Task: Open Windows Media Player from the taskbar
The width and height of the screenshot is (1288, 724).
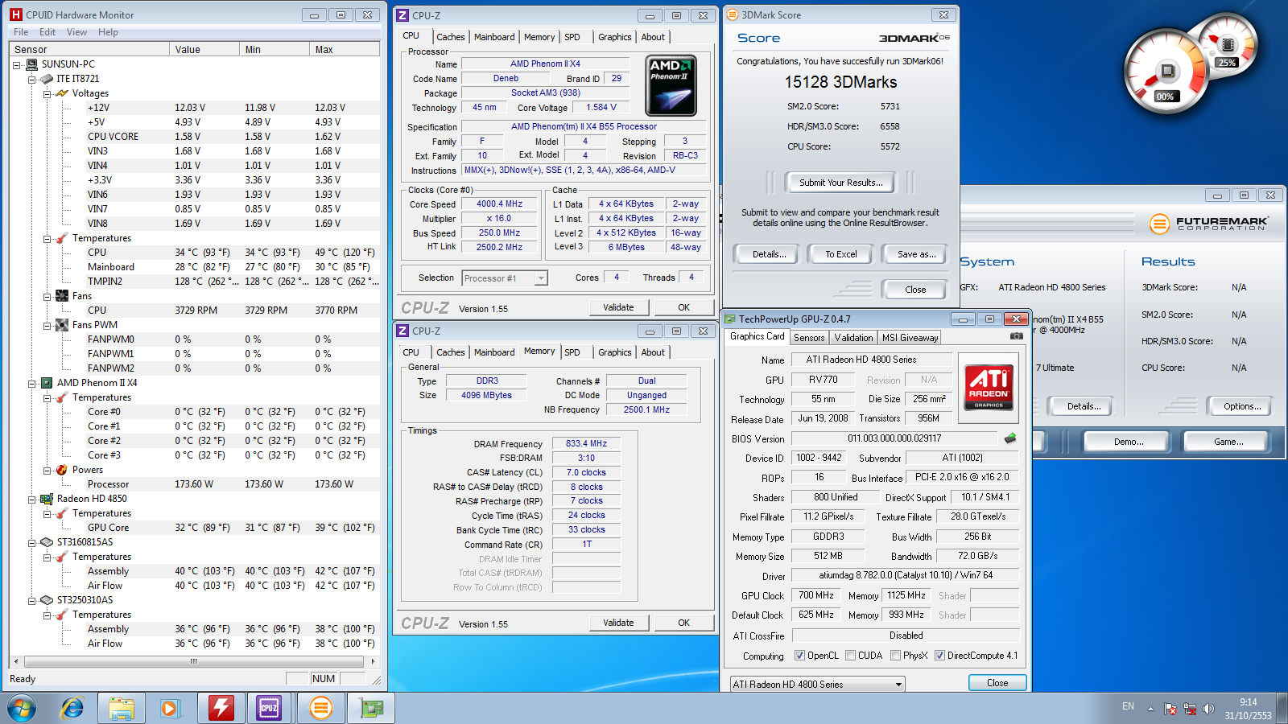Action: 170,708
